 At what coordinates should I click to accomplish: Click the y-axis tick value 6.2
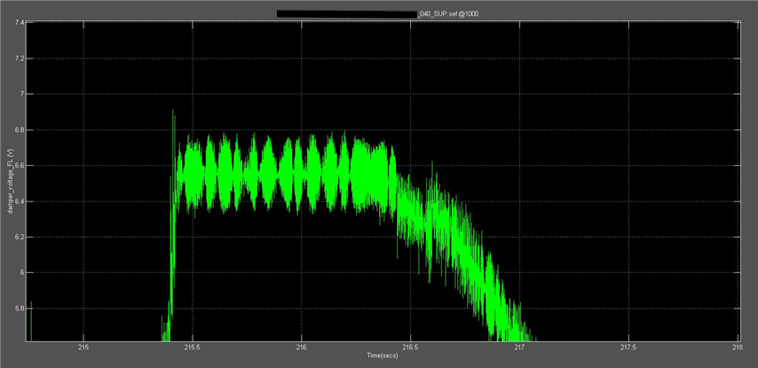[x=19, y=237]
